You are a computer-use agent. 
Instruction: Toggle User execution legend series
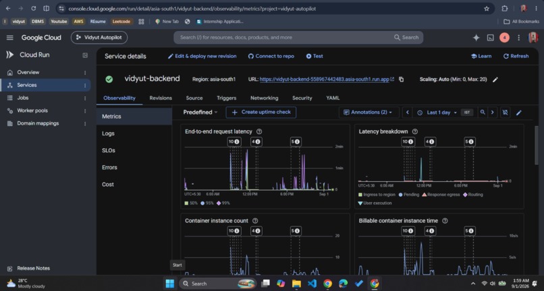375,203
